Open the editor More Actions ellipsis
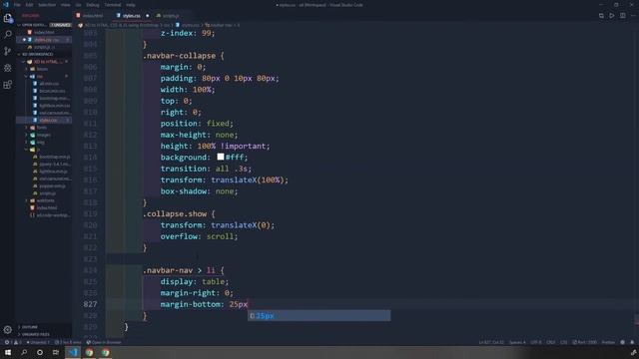This screenshot has height=359, width=639. click(x=633, y=16)
